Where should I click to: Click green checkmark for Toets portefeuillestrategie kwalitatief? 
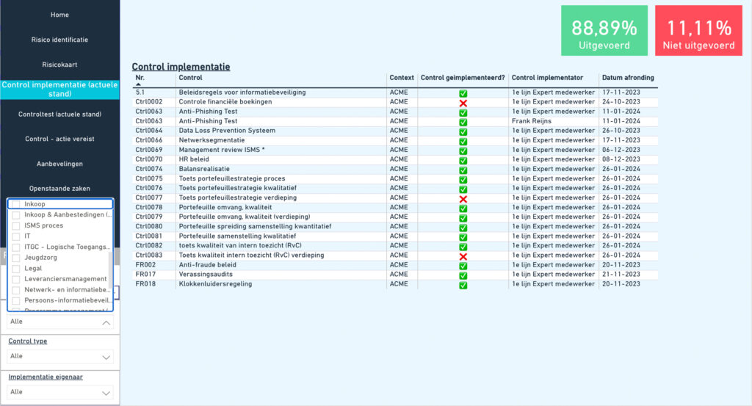click(463, 189)
